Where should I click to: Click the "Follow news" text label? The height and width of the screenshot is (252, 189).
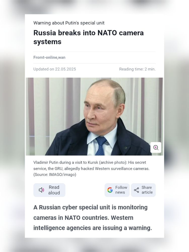click(x=121, y=190)
